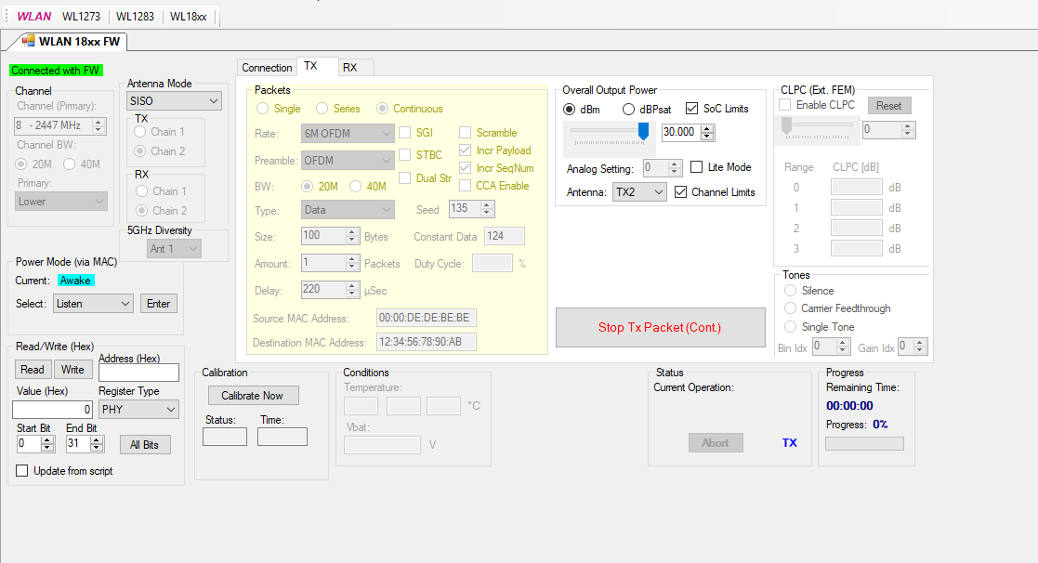Click the Connected with FW status label
Image resolution: width=1038 pixels, height=563 pixels.
tap(56, 71)
